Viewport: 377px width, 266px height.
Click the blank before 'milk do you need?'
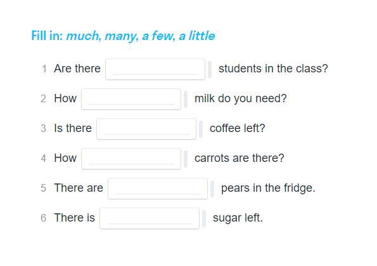tap(131, 99)
